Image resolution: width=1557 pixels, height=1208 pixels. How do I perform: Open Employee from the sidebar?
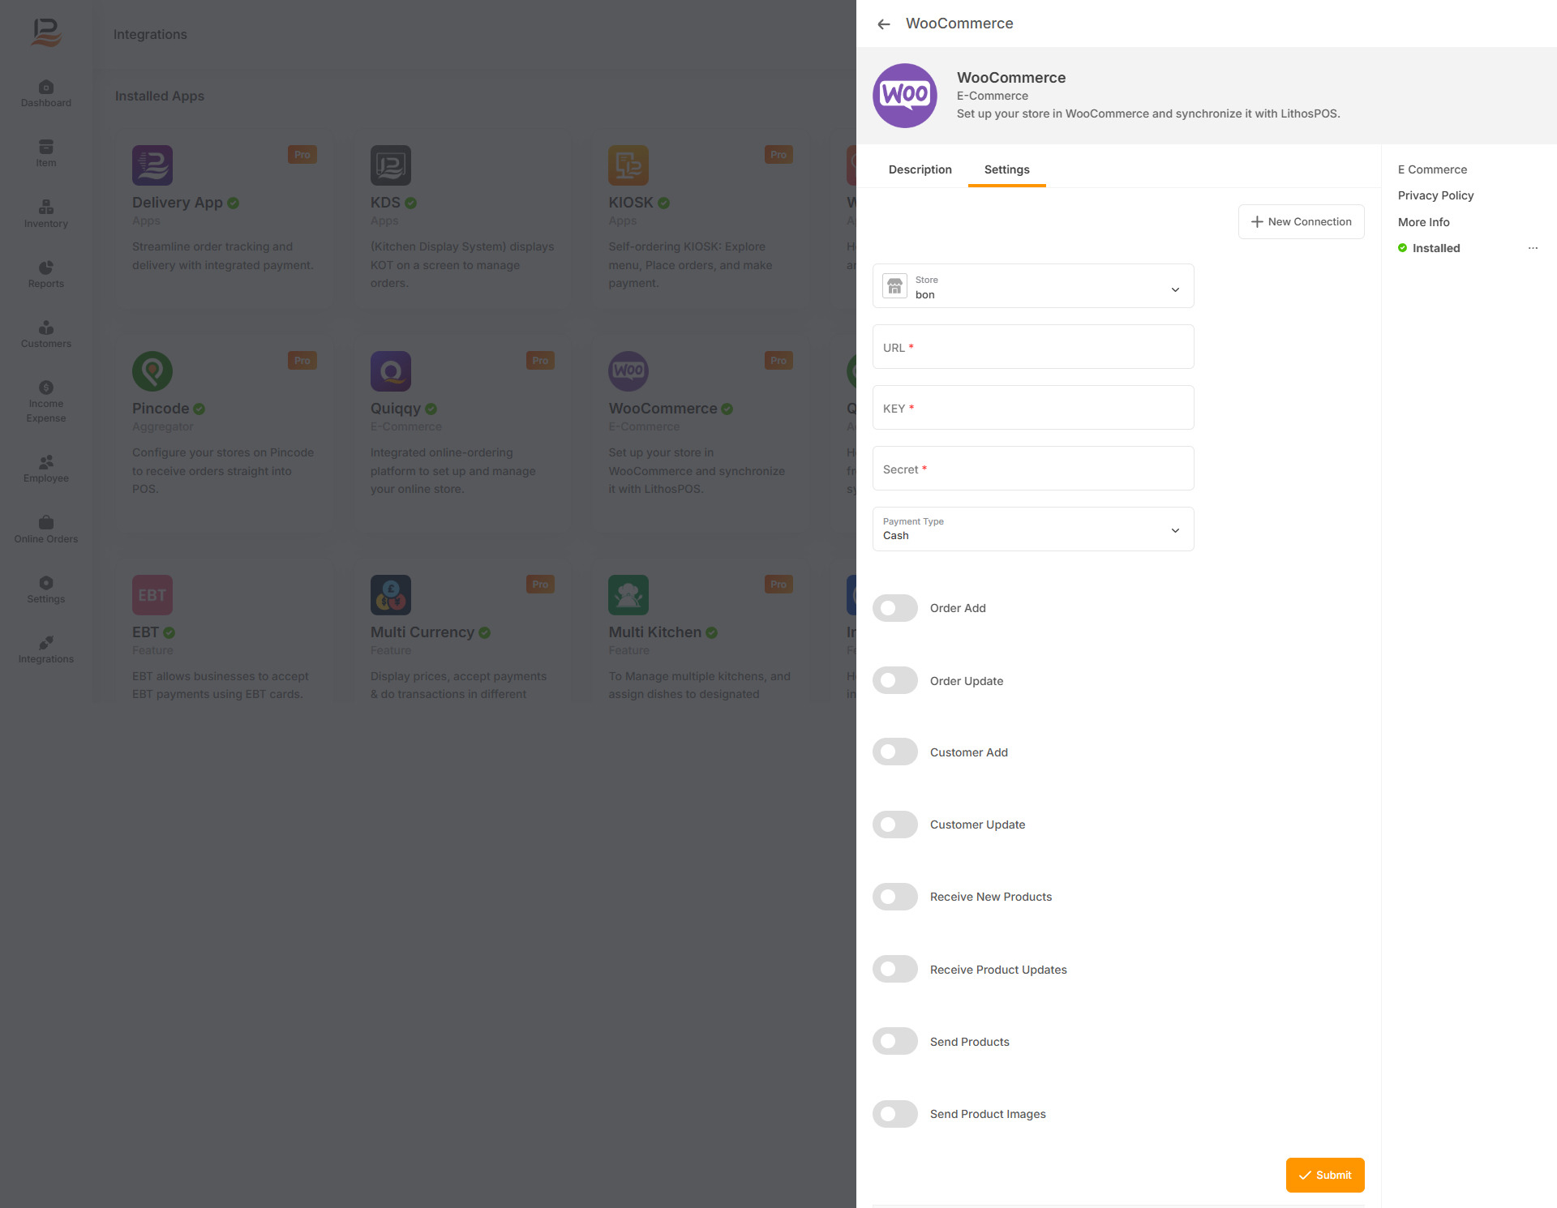(46, 469)
